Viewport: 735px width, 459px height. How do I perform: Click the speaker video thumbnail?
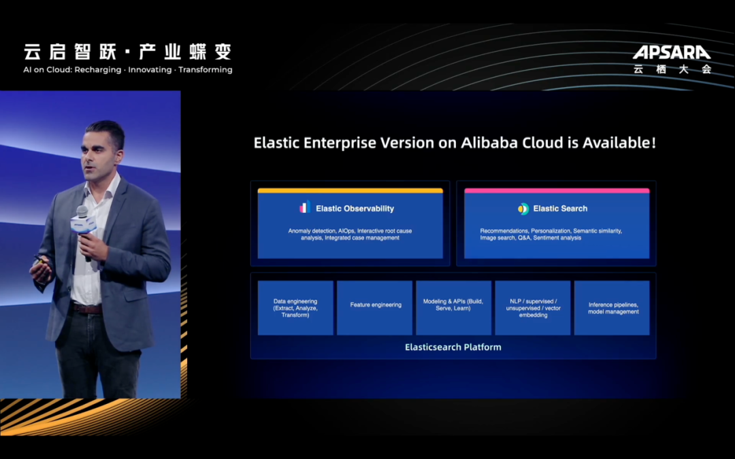point(91,245)
